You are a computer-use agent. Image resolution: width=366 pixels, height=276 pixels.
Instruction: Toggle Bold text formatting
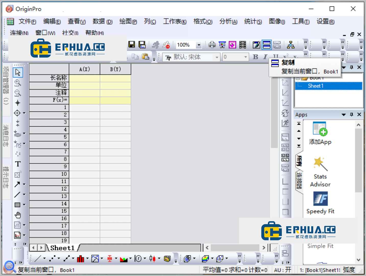pos(255,57)
